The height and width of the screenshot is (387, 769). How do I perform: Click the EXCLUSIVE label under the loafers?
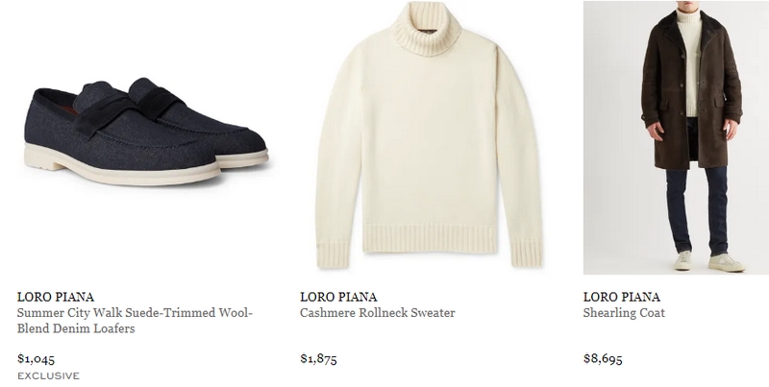tap(48, 375)
